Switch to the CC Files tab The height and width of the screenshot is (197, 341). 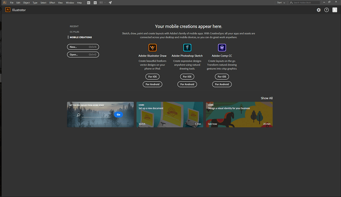pyautogui.click(x=74, y=32)
